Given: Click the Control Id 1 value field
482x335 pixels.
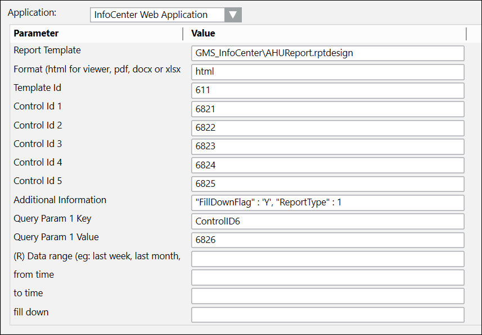Looking at the screenshot, I should click(327, 109).
